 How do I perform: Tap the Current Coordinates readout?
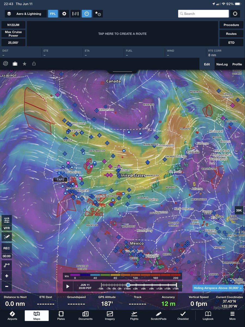(229, 301)
